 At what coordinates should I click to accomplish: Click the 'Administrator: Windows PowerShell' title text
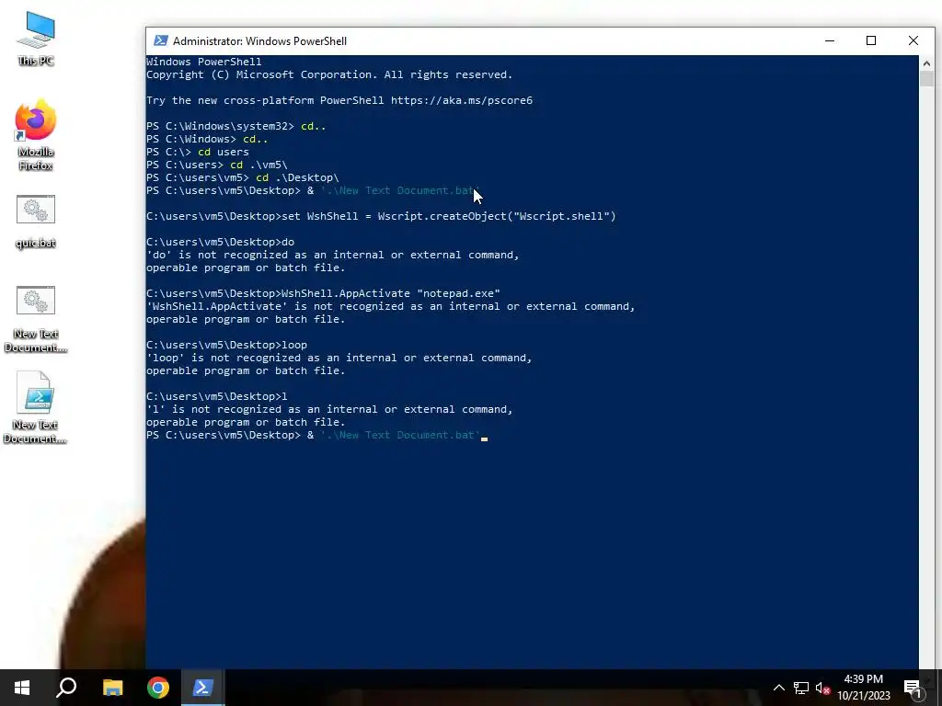pos(259,40)
